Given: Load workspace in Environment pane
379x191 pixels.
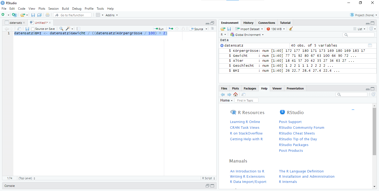Looking at the screenshot, I should pos(223,29).
